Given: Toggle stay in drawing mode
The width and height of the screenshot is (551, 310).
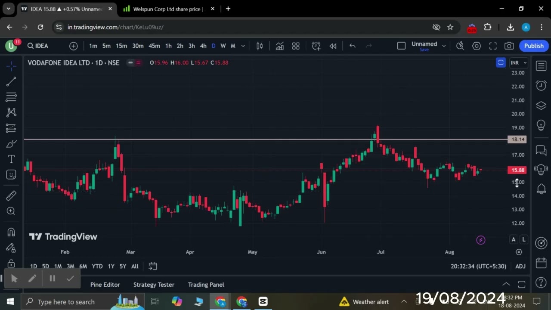Looking at the screenshot, I should pos(12,248).
